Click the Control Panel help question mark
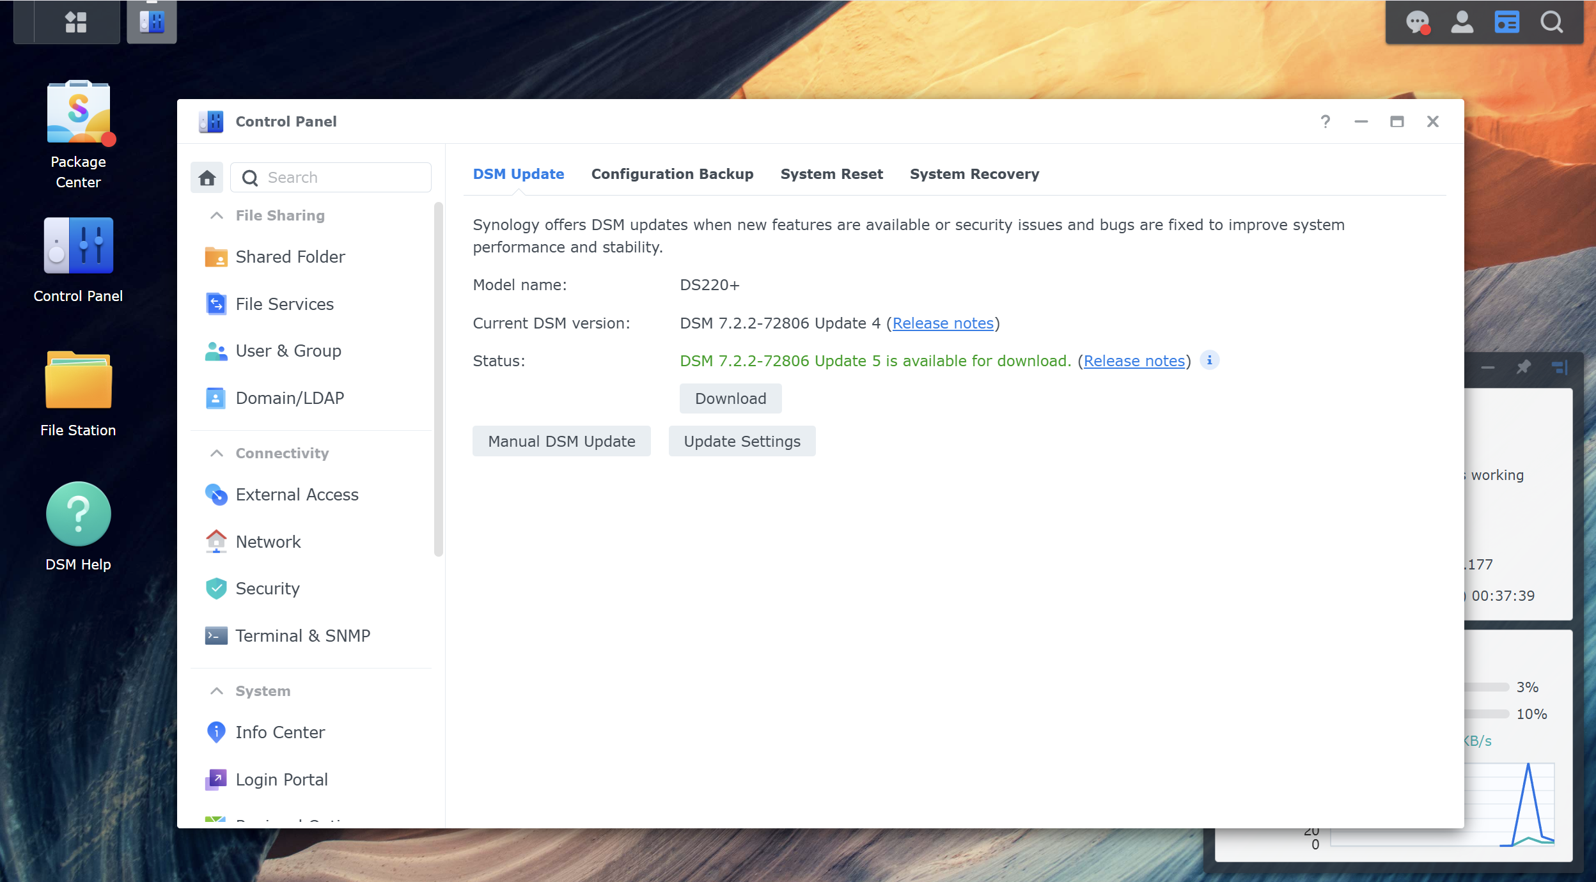The width and height of the screenshot is (1596, 882). point(1325,121)
